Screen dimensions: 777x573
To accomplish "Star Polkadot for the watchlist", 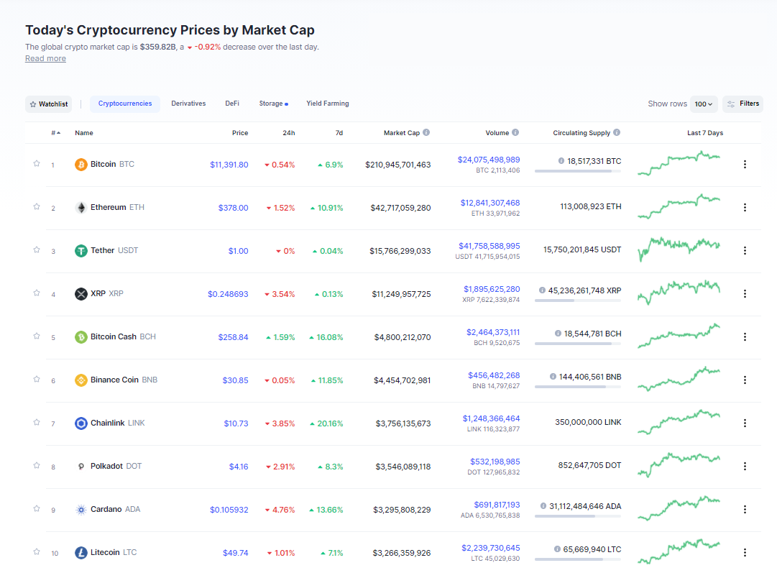I will pyautogui.click(x=37, y=465).
